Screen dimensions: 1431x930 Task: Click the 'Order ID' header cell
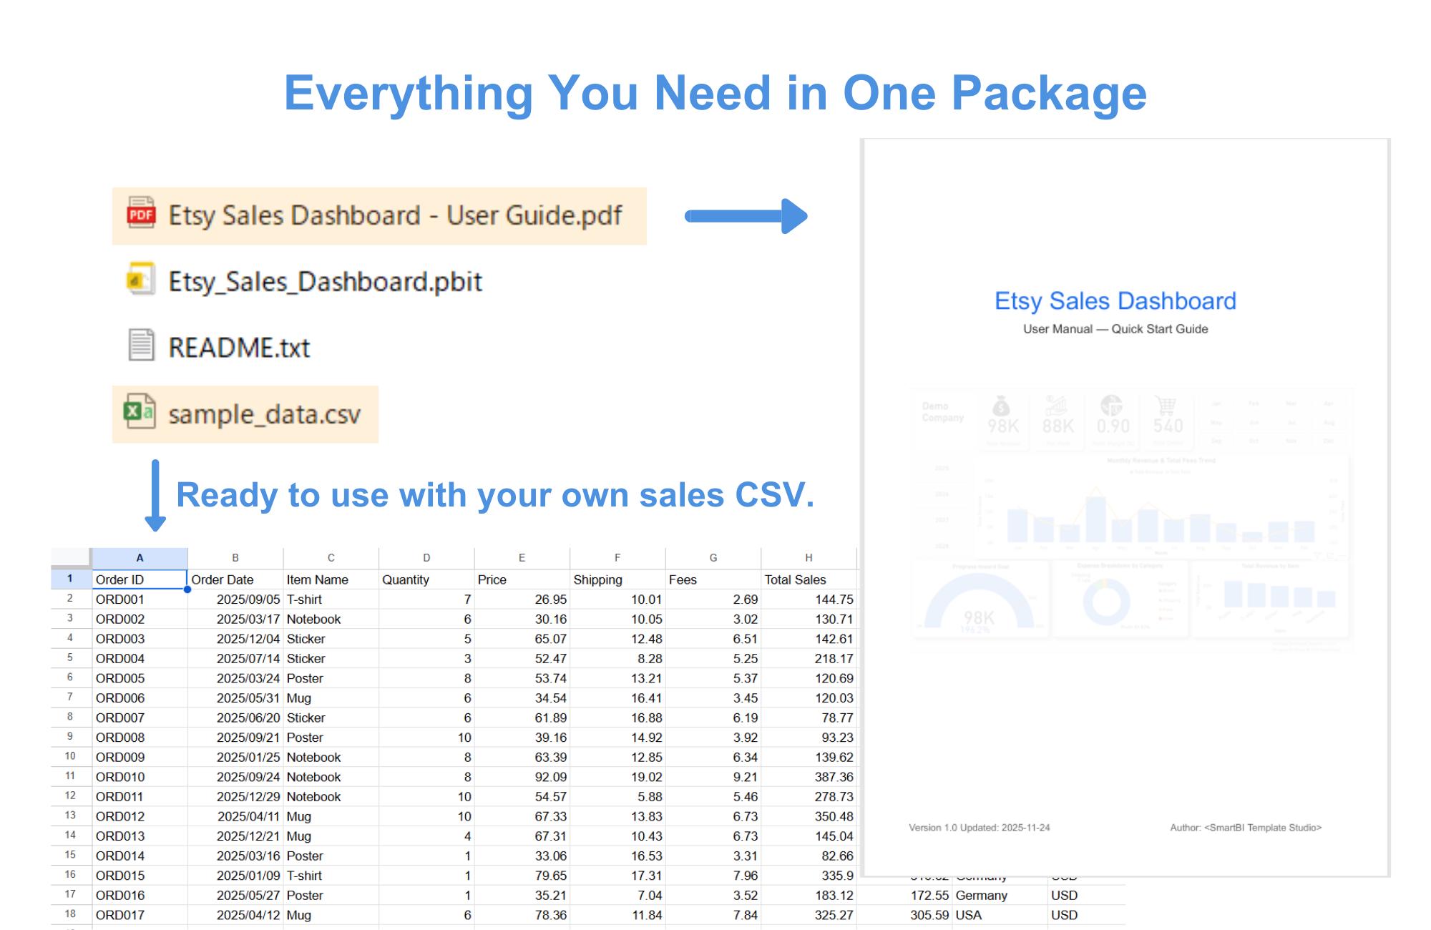click(x=140, y=579)
